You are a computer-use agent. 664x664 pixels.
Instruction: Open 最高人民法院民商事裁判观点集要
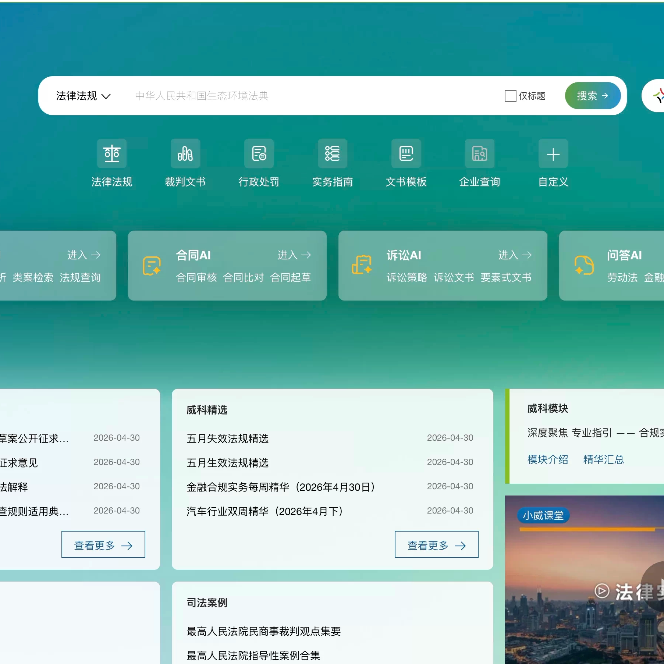pos(264,631)
